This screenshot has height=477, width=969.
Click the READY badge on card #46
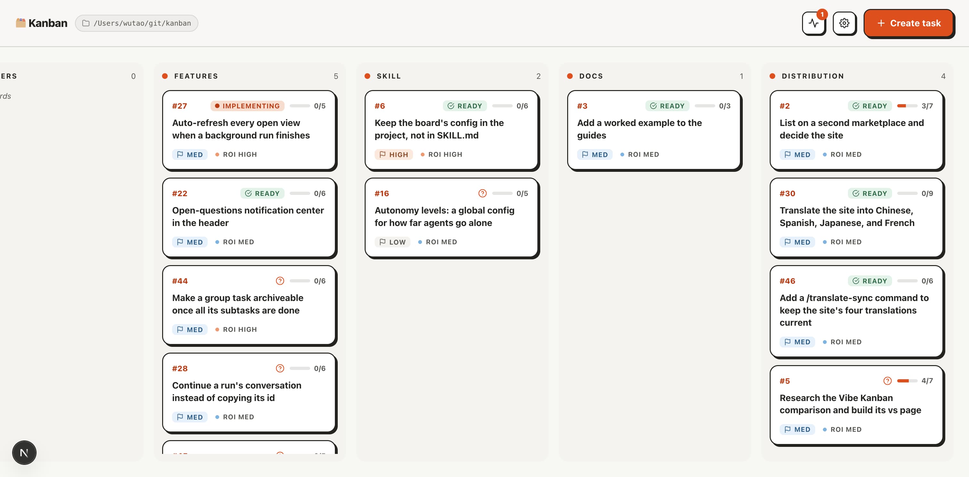tap(870, 281)
